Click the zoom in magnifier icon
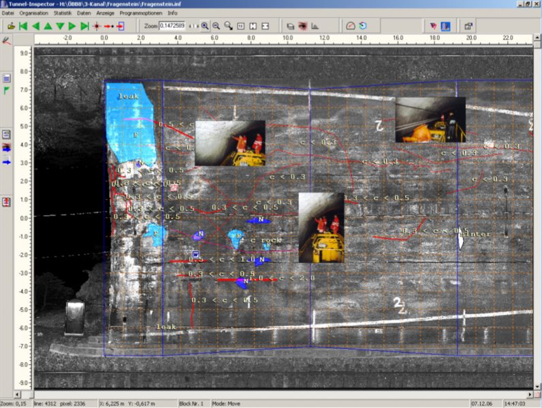Screen dimensions: 542x408 [205, 26]
